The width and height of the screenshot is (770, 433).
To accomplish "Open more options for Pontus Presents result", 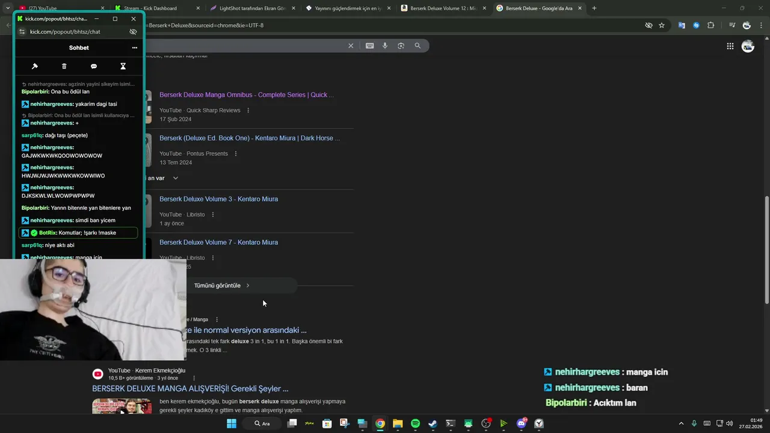I will (236, 153).
